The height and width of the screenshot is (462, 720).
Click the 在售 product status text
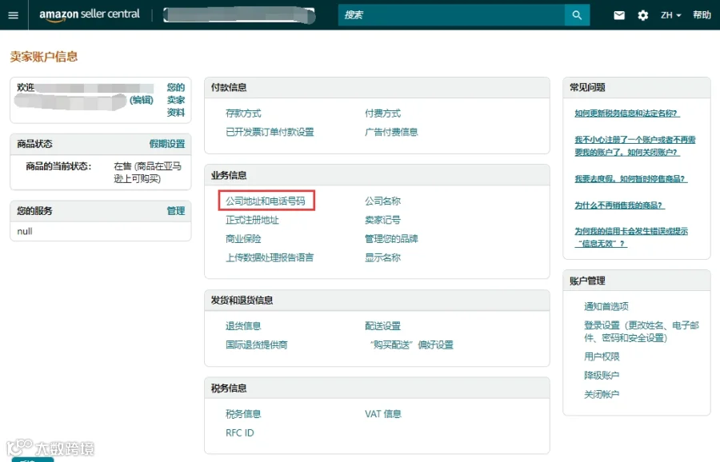[x=147, y=172]
